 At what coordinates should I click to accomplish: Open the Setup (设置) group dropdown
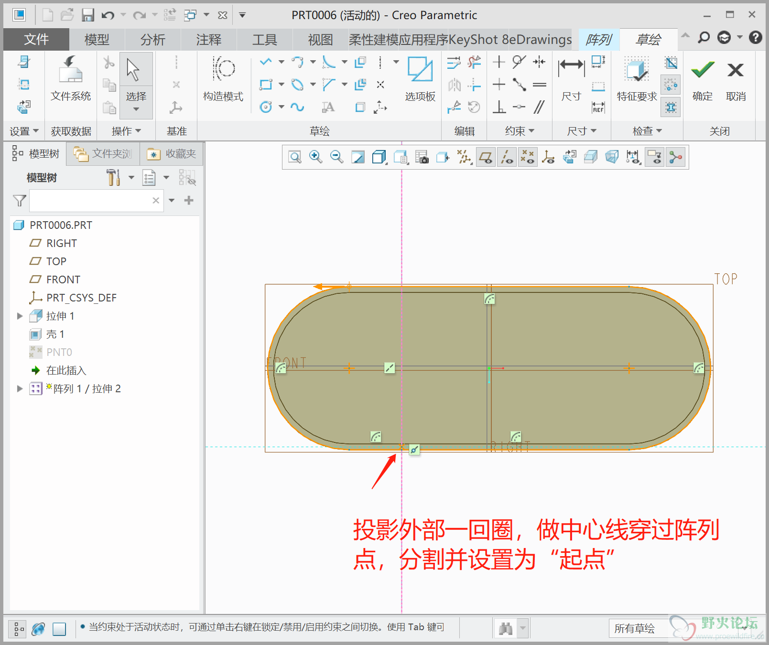pos(24,131)
